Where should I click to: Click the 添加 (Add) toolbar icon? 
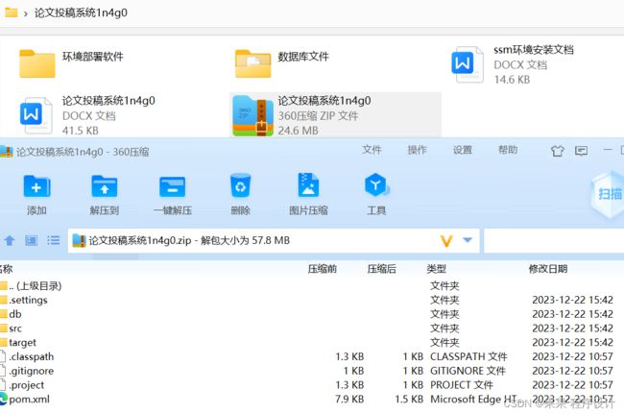36,186
